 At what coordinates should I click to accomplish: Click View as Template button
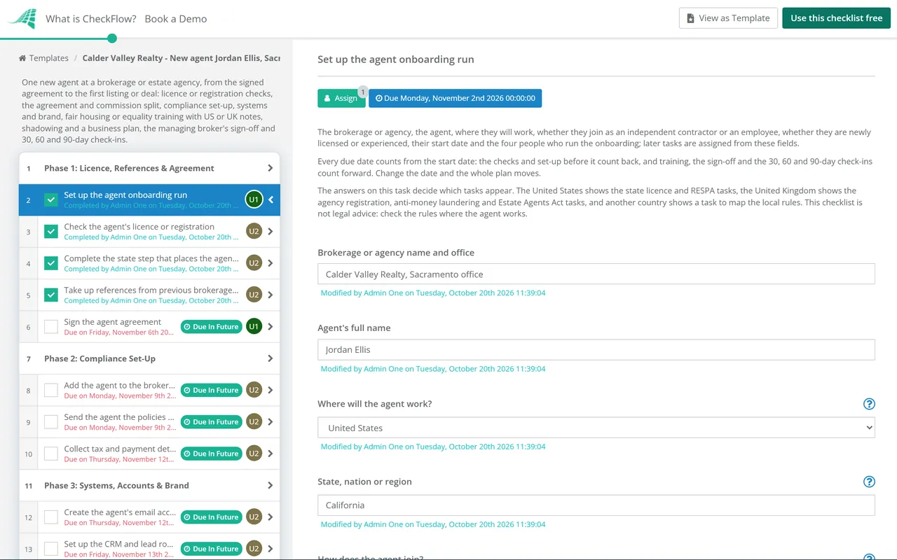pyautogui.click(x=727, y=18)
